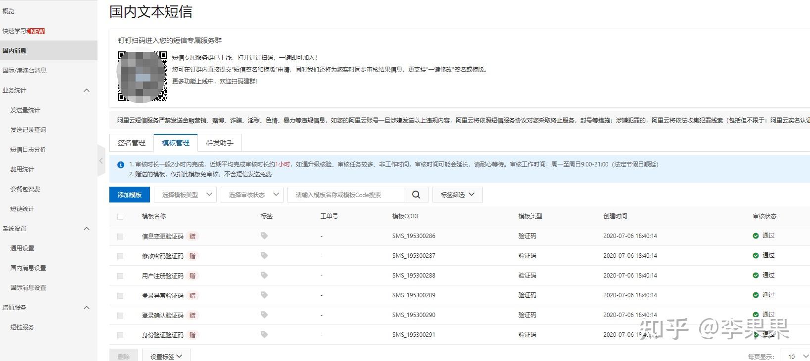Check the 登录确认验证码 row checkbox
This screenshot has height=361, width=810.
point(120,316)
